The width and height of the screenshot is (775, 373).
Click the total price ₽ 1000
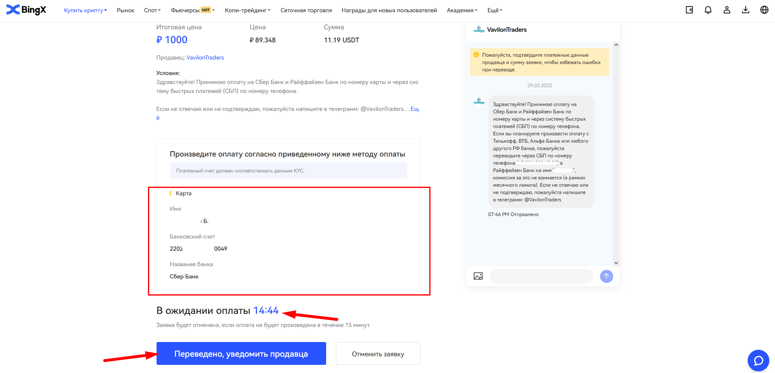point(172,40)
